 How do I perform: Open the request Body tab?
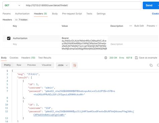[x=55, y=14]
